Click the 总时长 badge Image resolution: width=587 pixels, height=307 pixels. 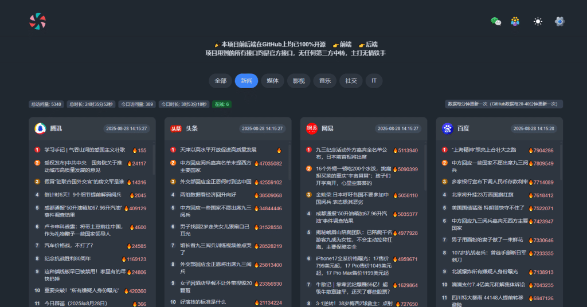coord(91,104)
